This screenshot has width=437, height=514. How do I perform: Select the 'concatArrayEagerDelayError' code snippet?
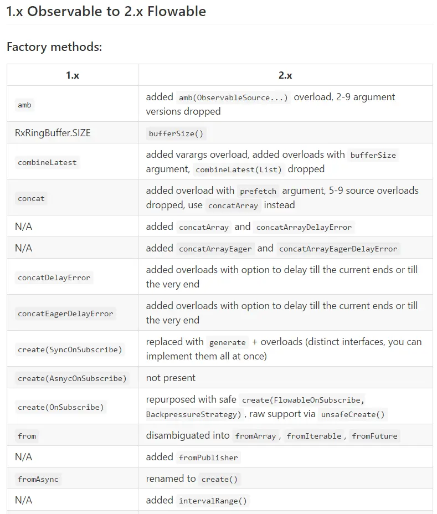338,249
